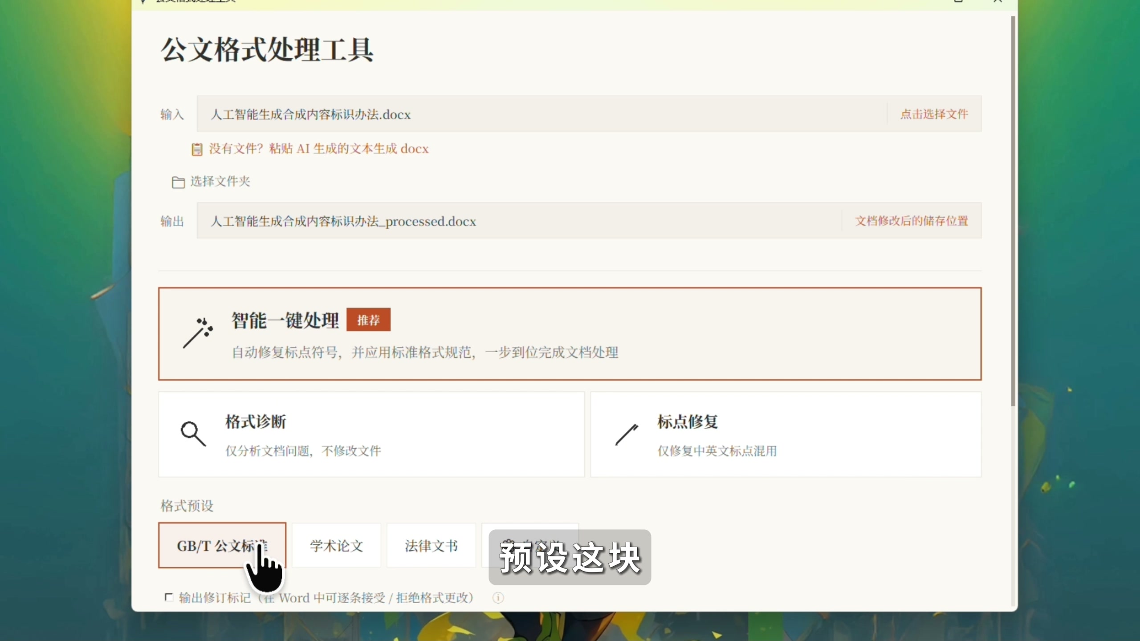Click the text 仅修复中英文标点混用

(x=717, y=451)
